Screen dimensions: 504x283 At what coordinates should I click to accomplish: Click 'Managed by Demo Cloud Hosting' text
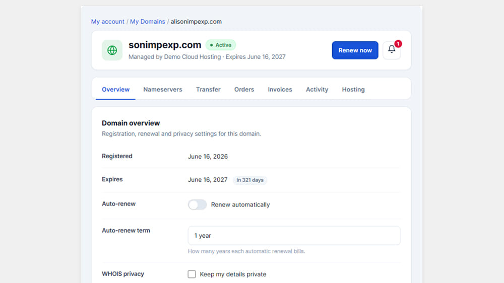point(174,57)
